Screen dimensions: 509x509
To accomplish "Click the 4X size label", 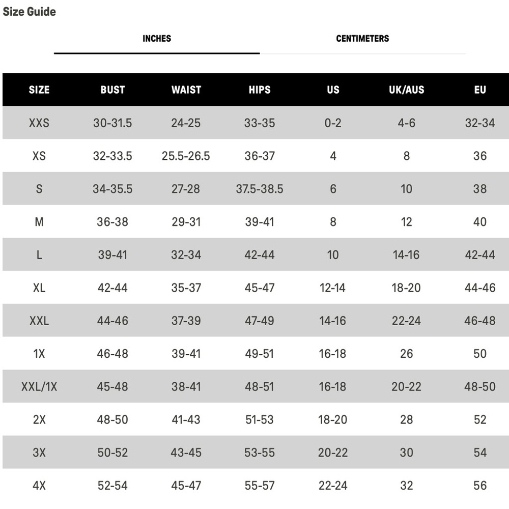I will (39, 486).
